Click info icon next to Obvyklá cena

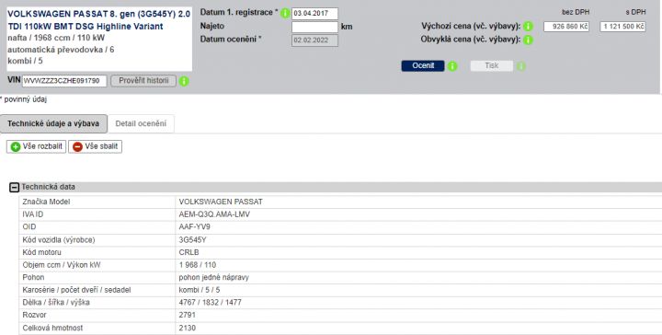pos(528,40)
